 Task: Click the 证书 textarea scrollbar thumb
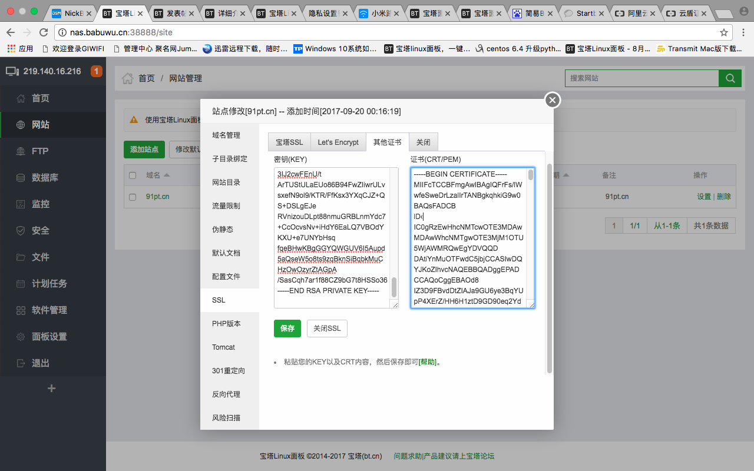(531, 174)
